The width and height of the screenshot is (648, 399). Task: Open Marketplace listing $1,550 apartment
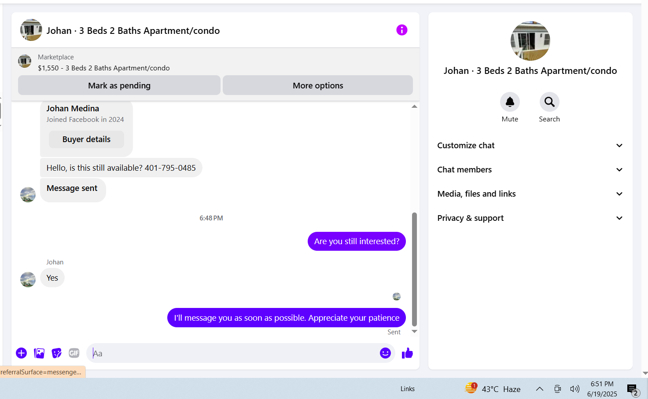(x=103, y=68)
